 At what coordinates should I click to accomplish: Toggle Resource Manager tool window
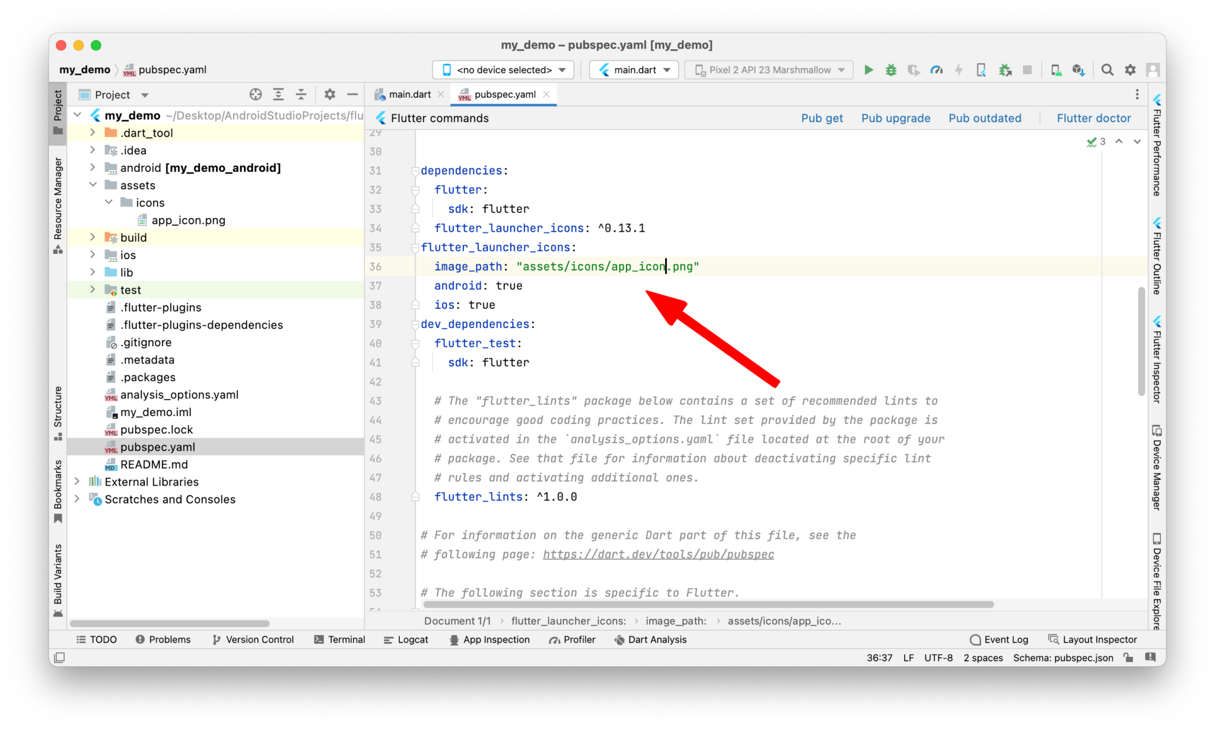click(x=58, y=205)
